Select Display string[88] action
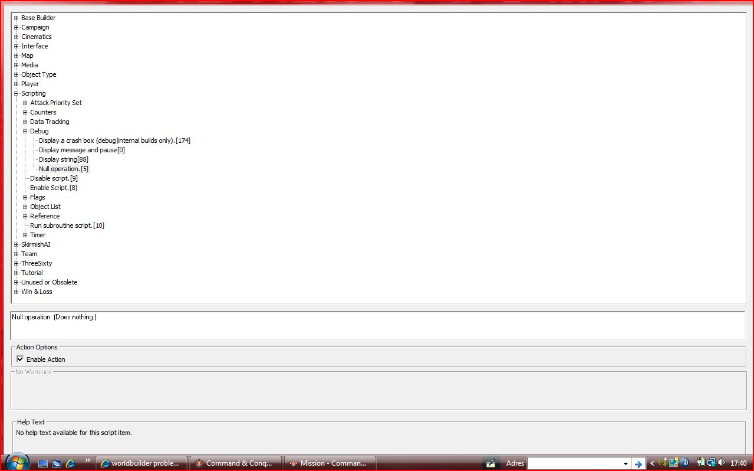Image resolution: width=754 pixels, height=471 pixels. pos(64,159)
